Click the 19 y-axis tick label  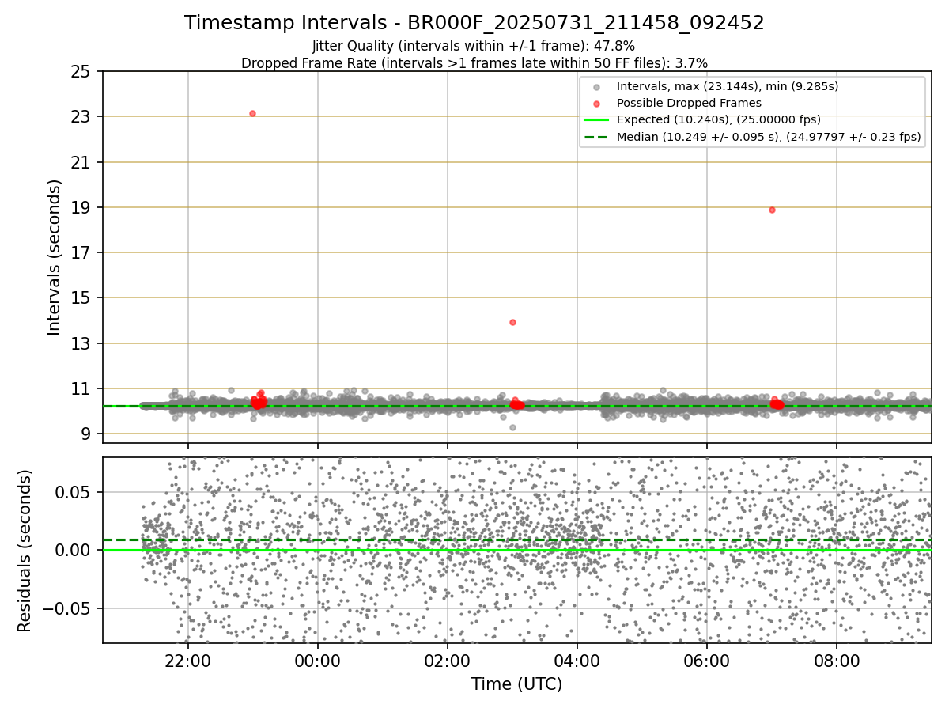point(81,208)
